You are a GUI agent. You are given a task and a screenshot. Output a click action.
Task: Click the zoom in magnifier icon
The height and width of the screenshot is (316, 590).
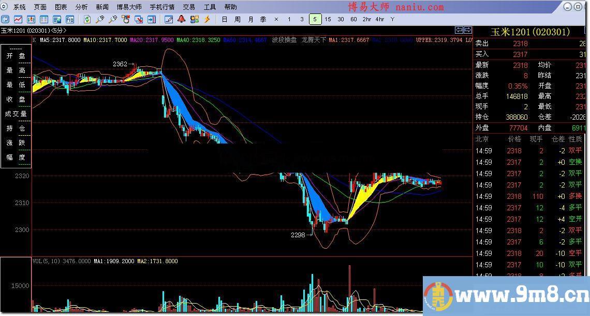coord(100,19)
